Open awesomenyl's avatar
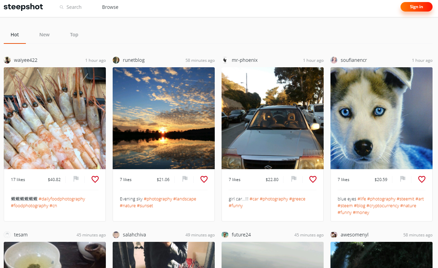 334,235
